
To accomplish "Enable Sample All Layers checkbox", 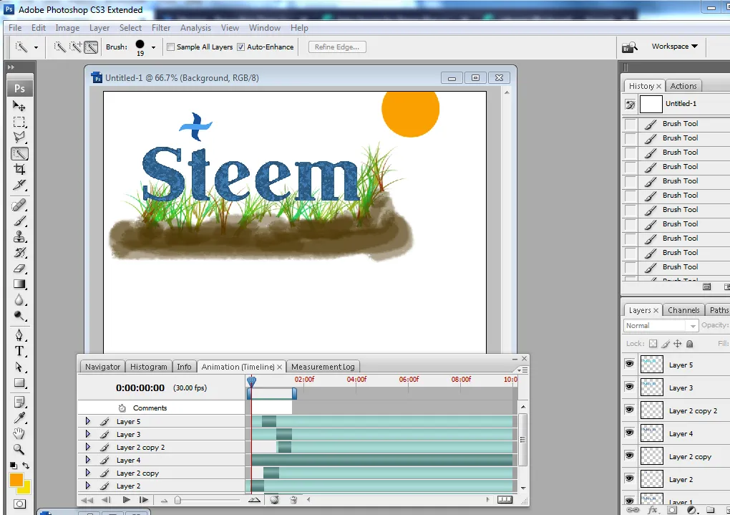I will pyautogui.click(x=171, y=47).
